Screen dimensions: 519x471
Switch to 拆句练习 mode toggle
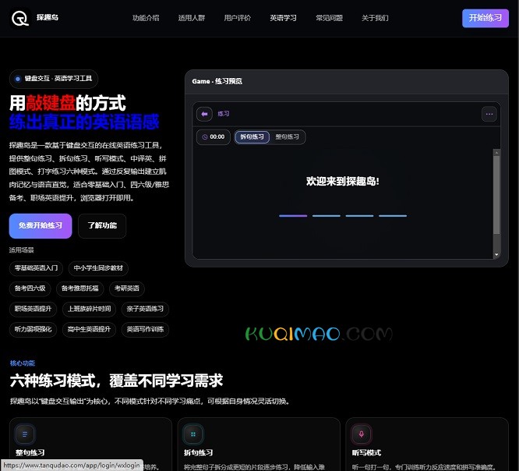(252, 136)
